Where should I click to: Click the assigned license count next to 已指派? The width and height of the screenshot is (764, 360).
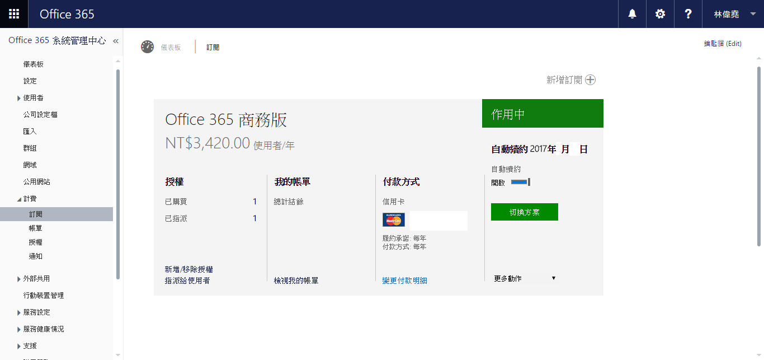(x=254, y=218)
